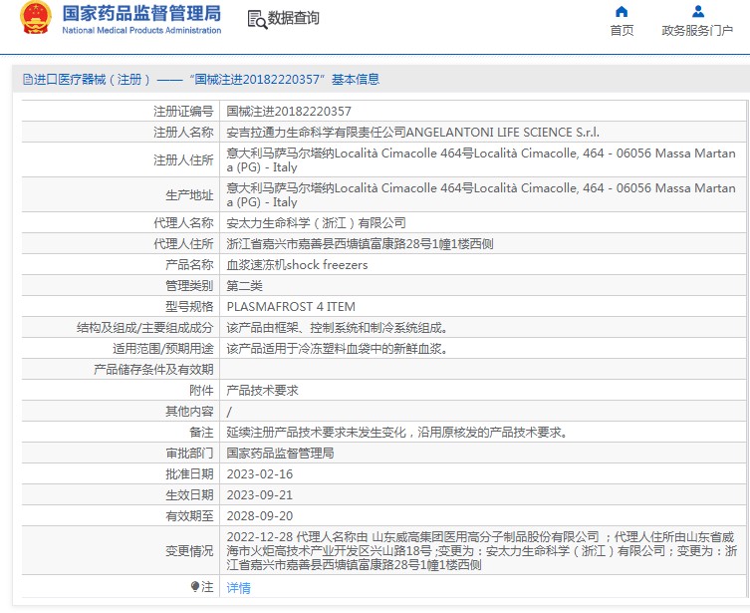750x613 pixels.
Task: Click the 数据查询 magnifier document icon
Action: [256, 19]
